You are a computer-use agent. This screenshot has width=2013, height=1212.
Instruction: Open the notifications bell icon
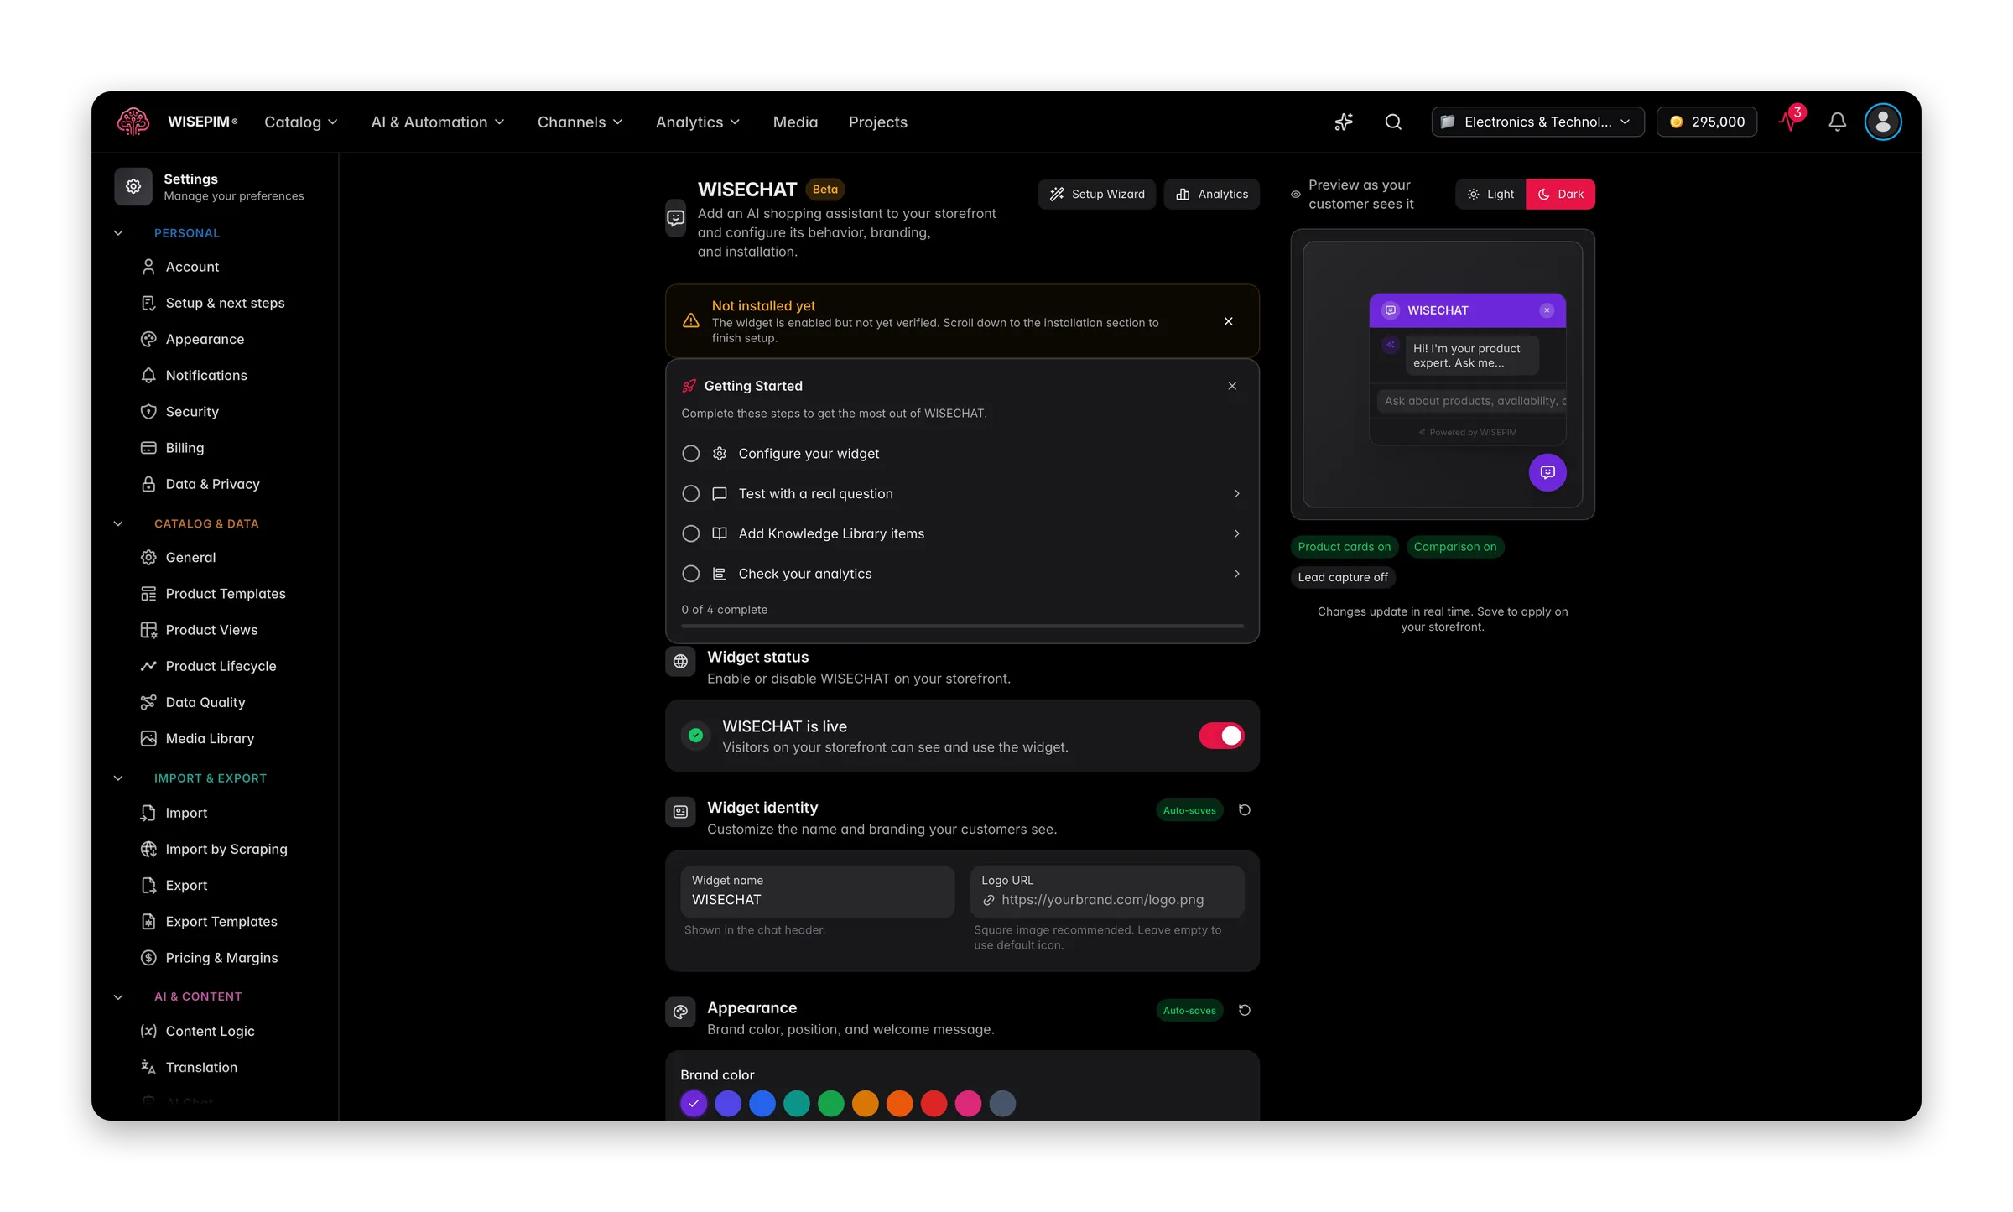(x=1837, y=122)
